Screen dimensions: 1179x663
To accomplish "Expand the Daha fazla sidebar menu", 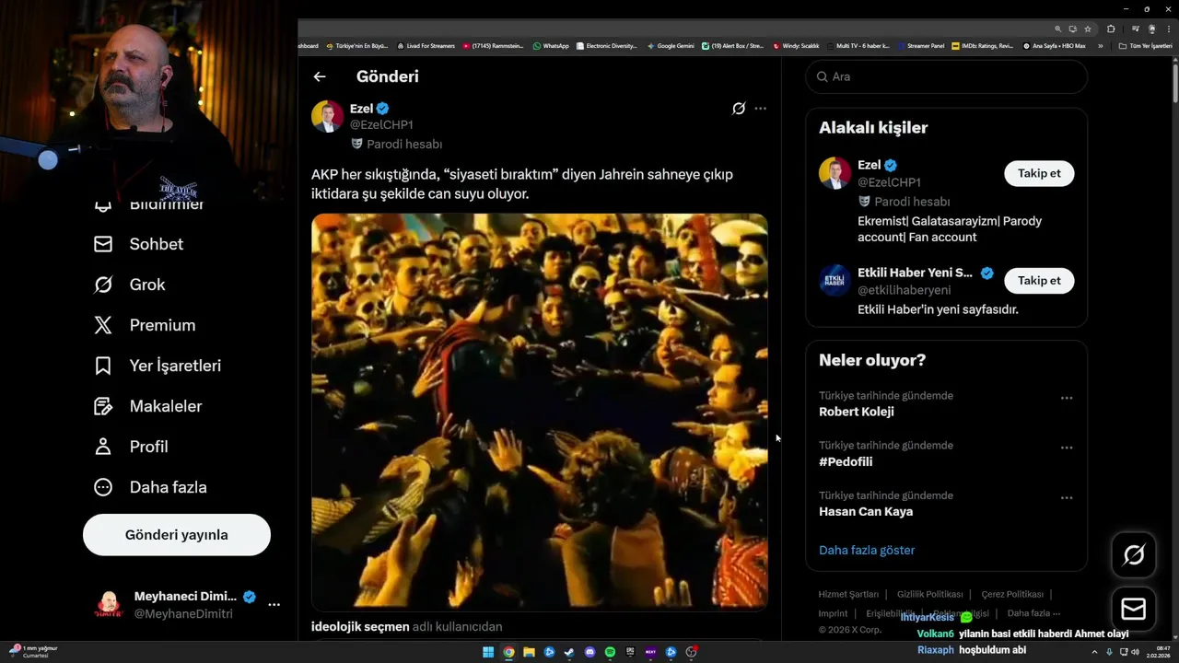I will 150,487.
